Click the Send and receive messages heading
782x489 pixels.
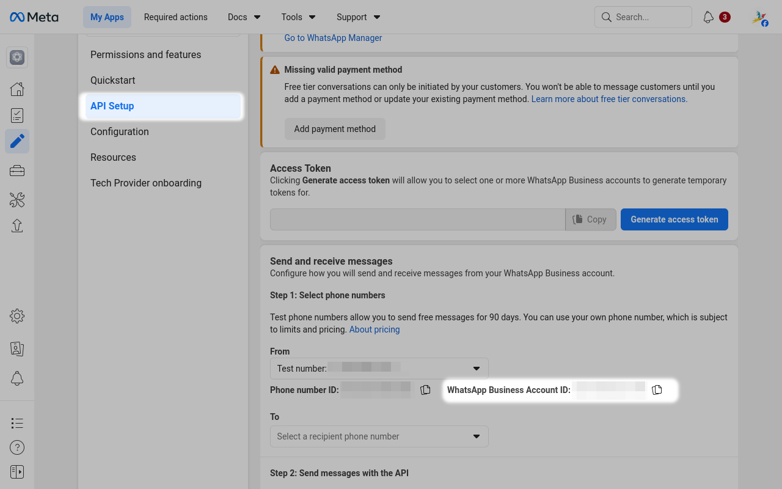click(x=331, y=261)
